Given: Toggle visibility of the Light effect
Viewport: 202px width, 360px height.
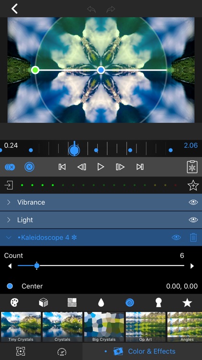Looking at the screenshot, I should (193, 220).
